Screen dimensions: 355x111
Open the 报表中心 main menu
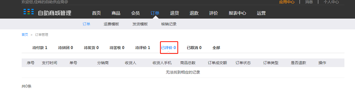click(x=238, y=13)
